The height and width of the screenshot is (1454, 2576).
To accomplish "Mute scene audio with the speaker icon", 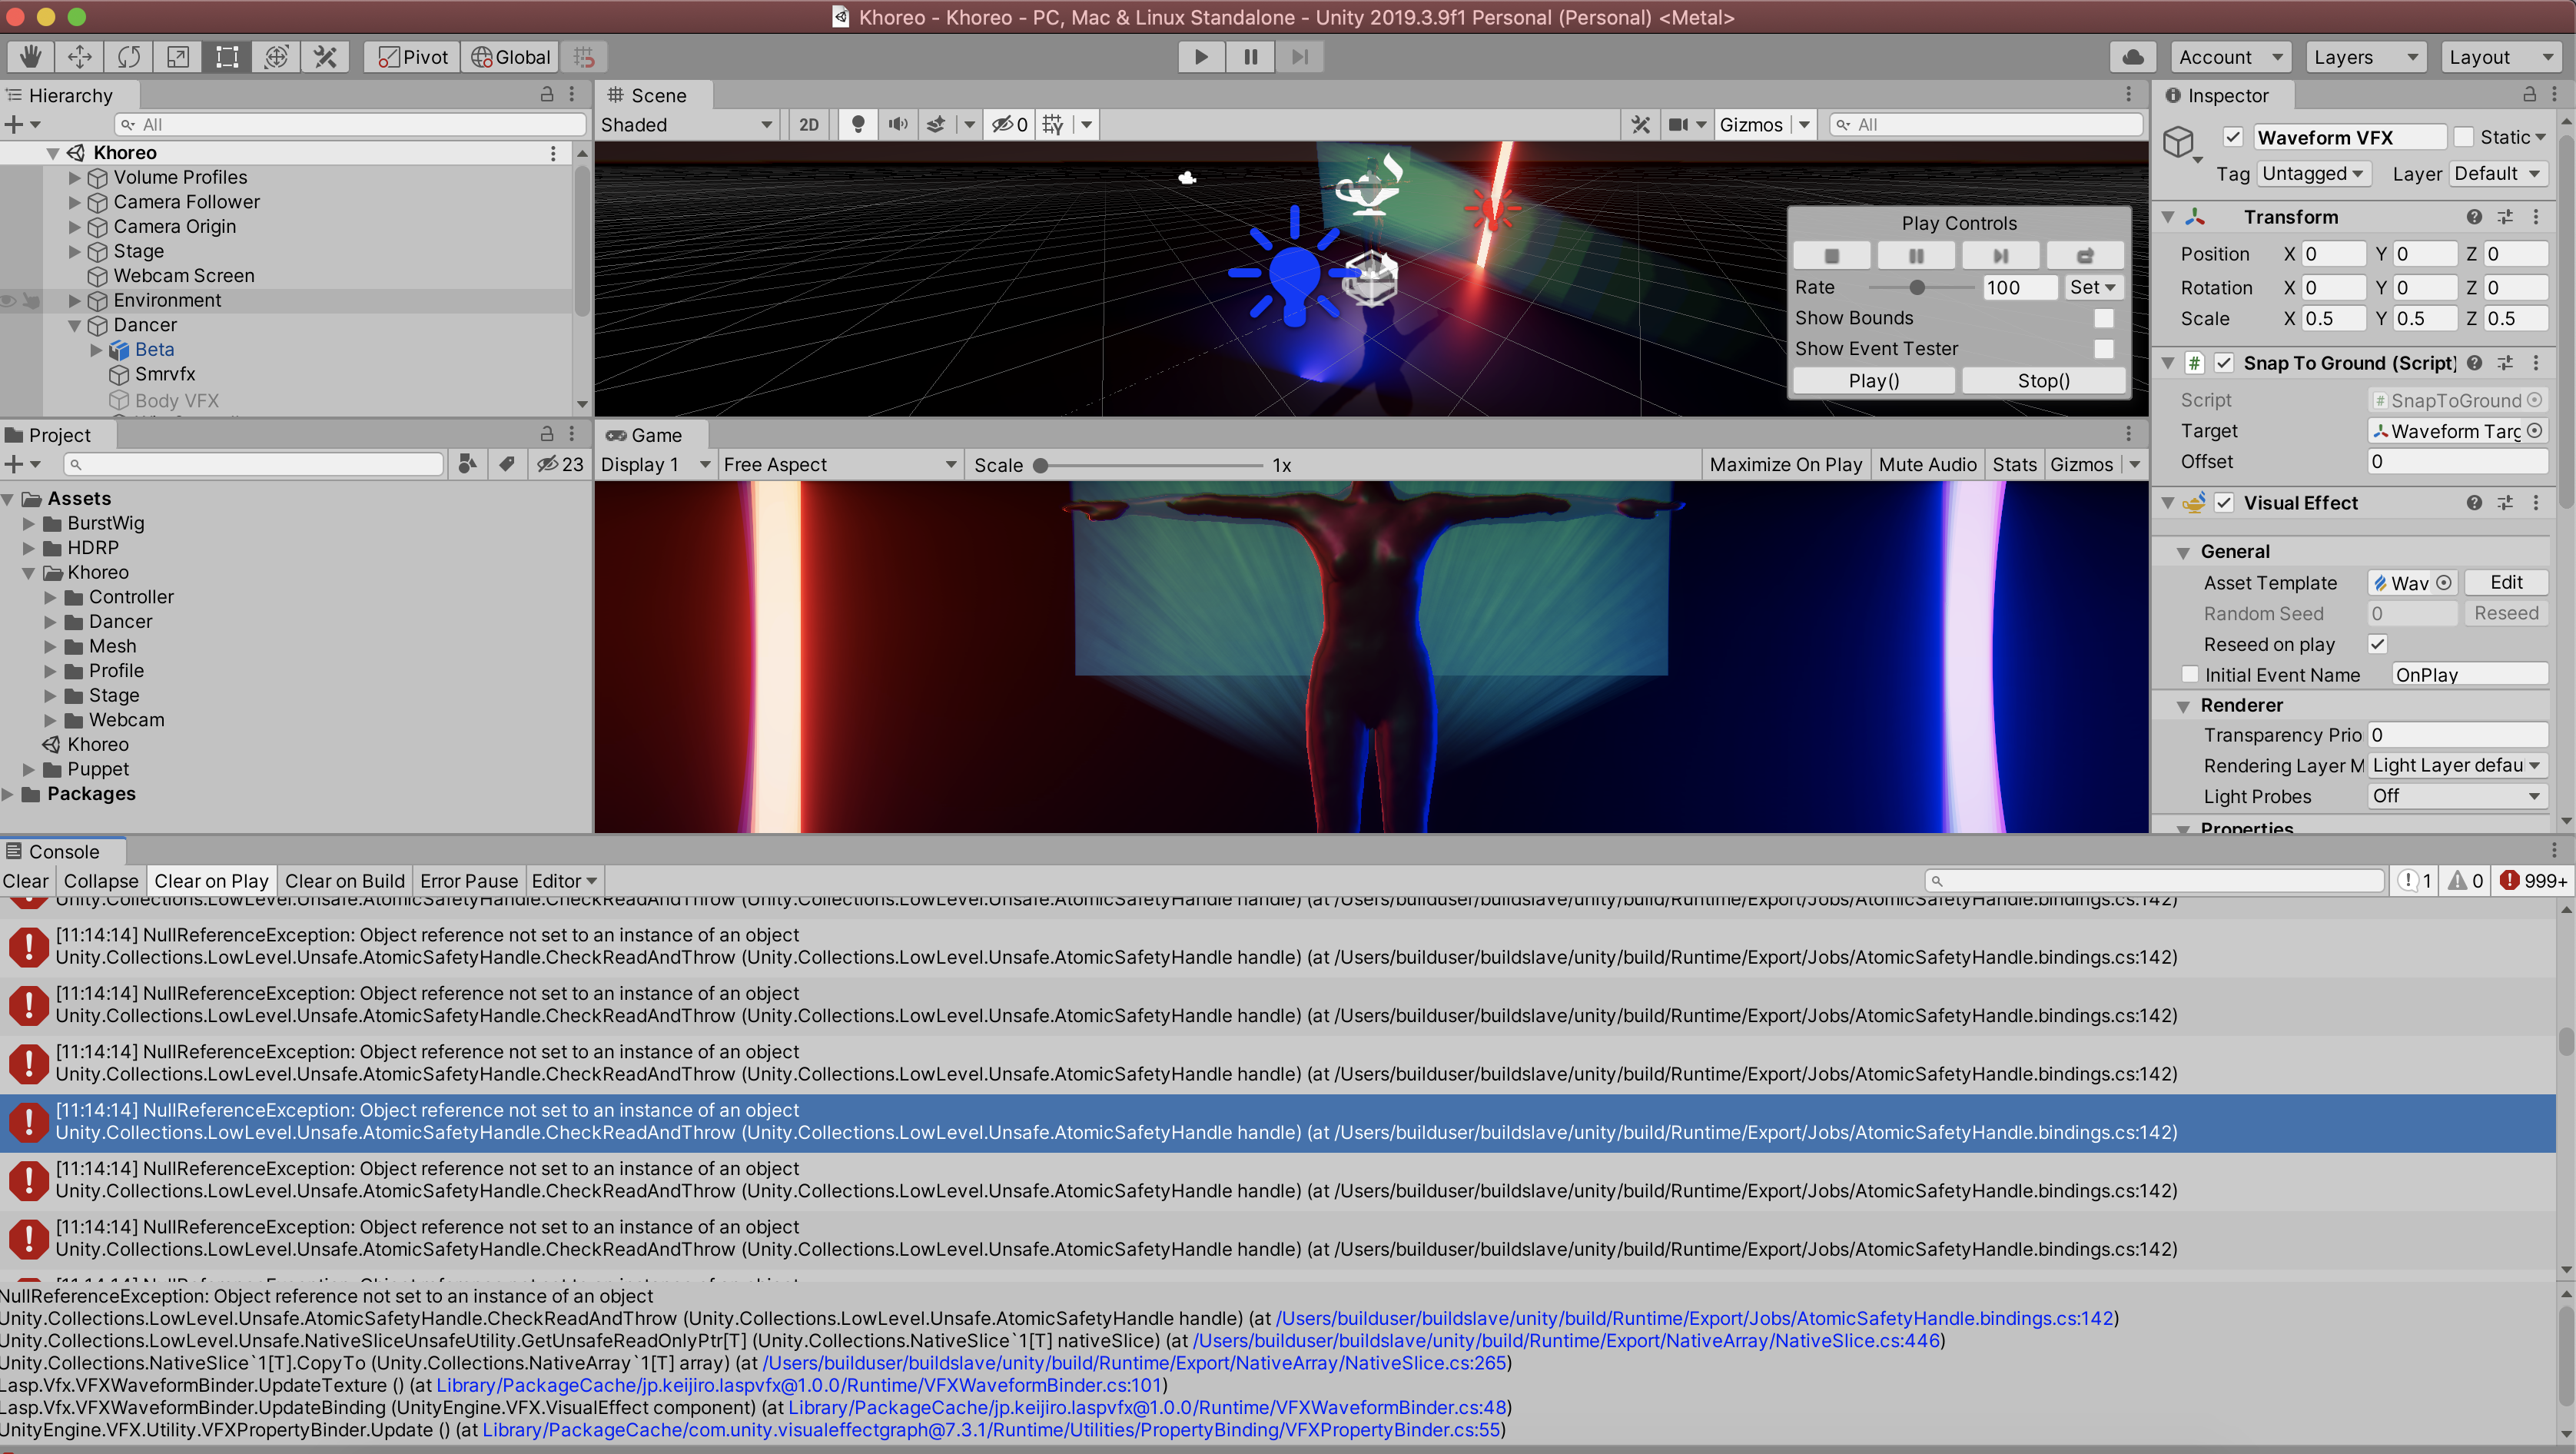I will 897,124.
